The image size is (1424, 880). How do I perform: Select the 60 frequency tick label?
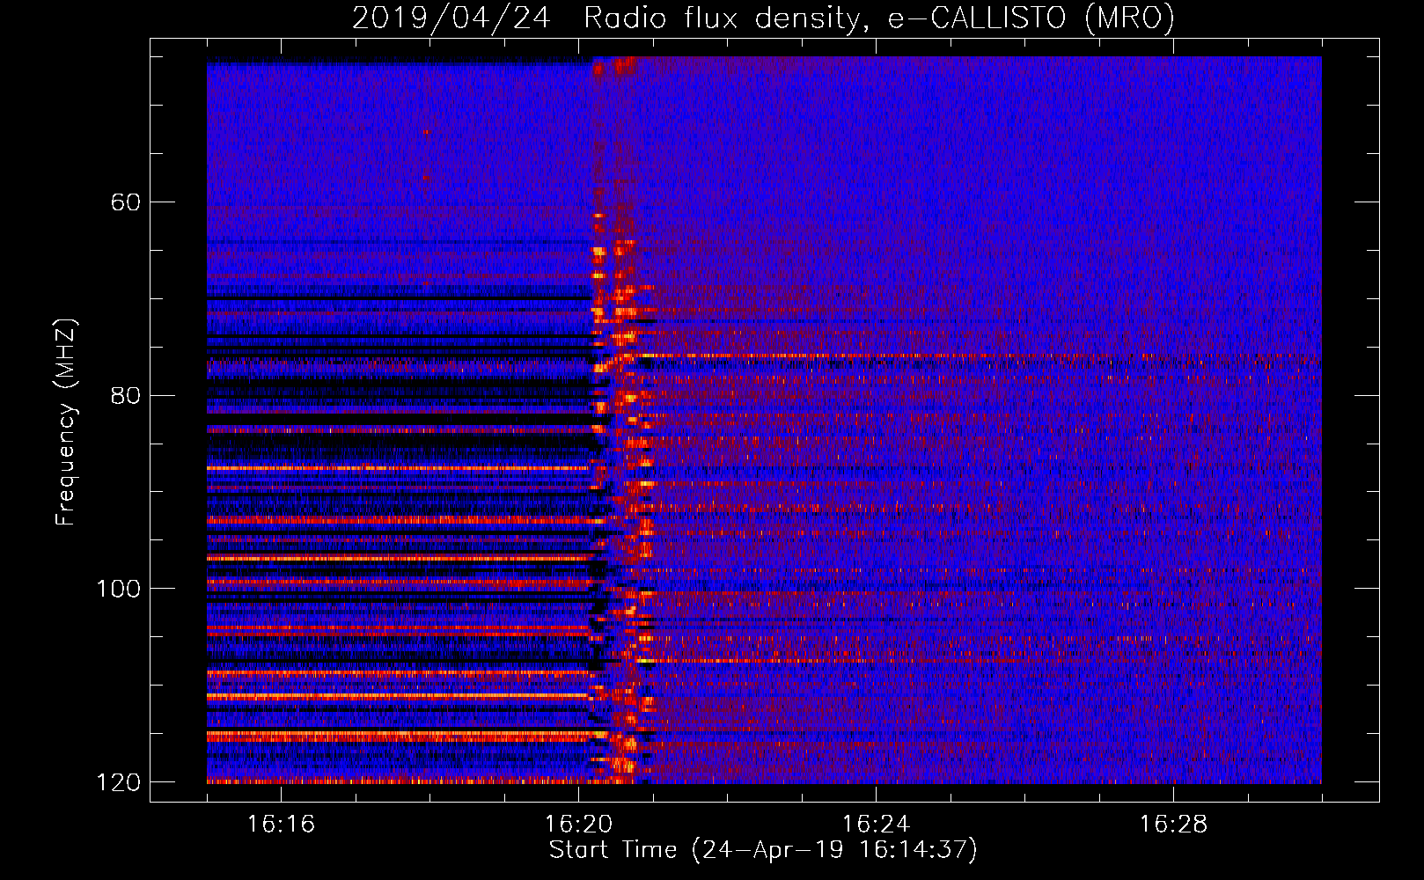(126, 202)
